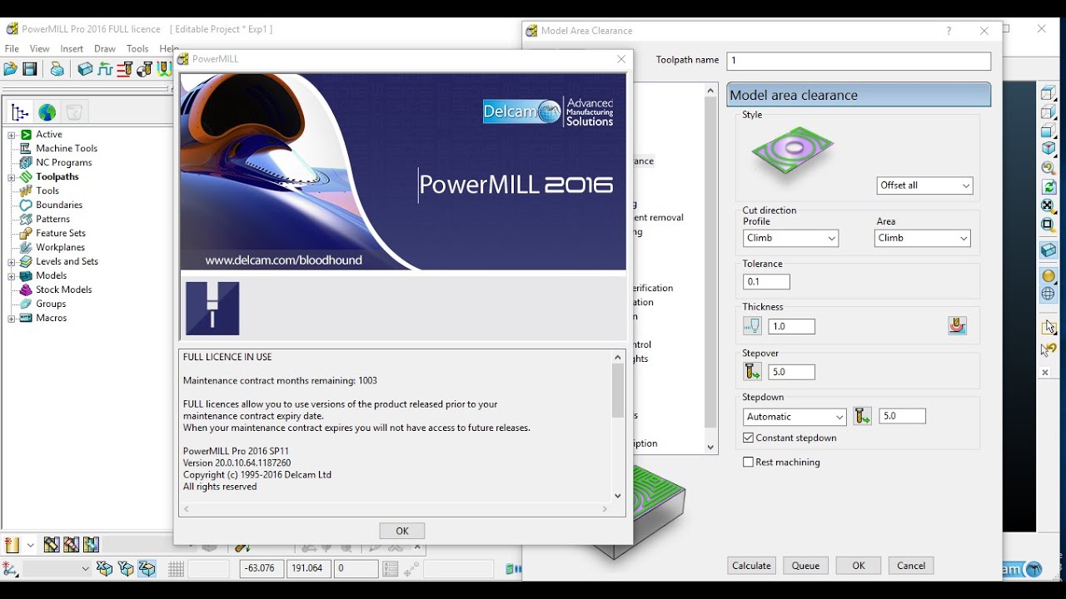
Task: Toggle the grid icon at the bottom toolbar
Action: point(175,568)
